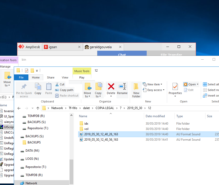Select LOGS (N:) drive in tree

click(x=32, y=159)
